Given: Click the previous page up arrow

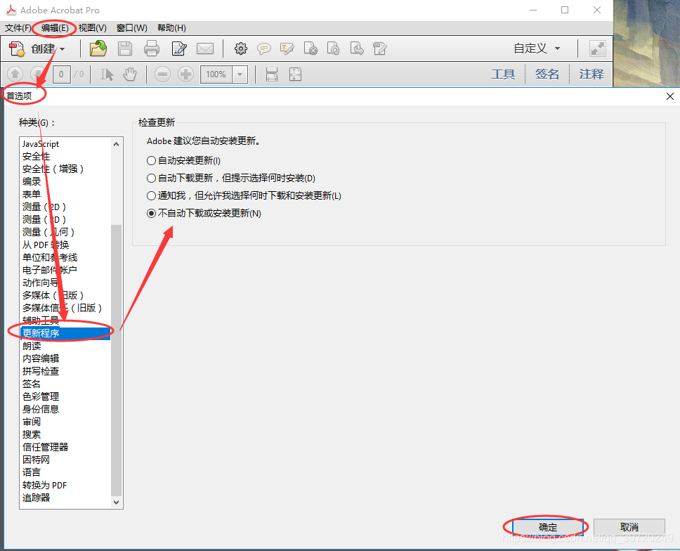Looking at the screenshot, I should (x=15, y=74).
